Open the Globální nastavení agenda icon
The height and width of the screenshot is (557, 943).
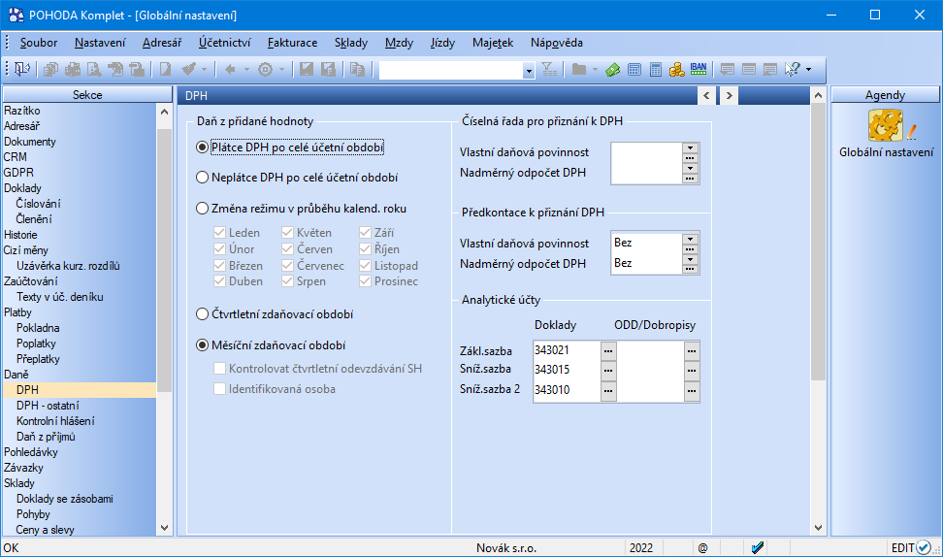pyautogui.click(x=887, y=125)
